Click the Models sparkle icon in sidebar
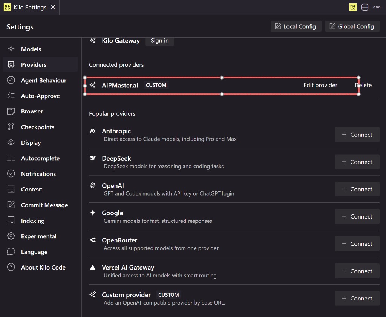Screen dimensions: 386x317 11,49
